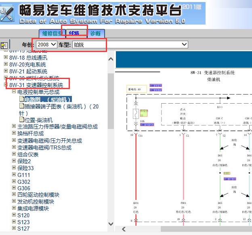Open the 诊断 tab
Viewport: 252px width, 235px height.
pyautogui.click(x=95, y=33)
